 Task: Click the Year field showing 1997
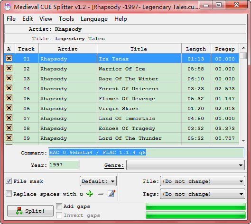(x=64, y=165)
